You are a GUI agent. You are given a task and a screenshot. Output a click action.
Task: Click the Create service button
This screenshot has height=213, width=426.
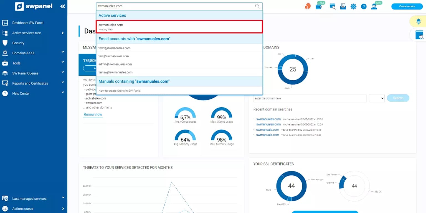pos(407,6)
